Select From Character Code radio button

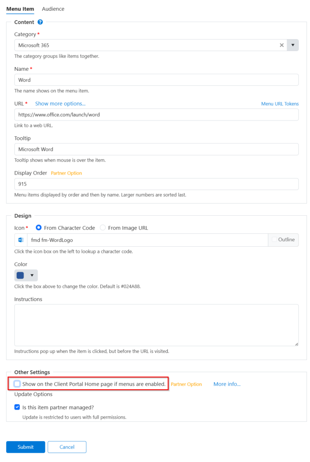(39, 228)
